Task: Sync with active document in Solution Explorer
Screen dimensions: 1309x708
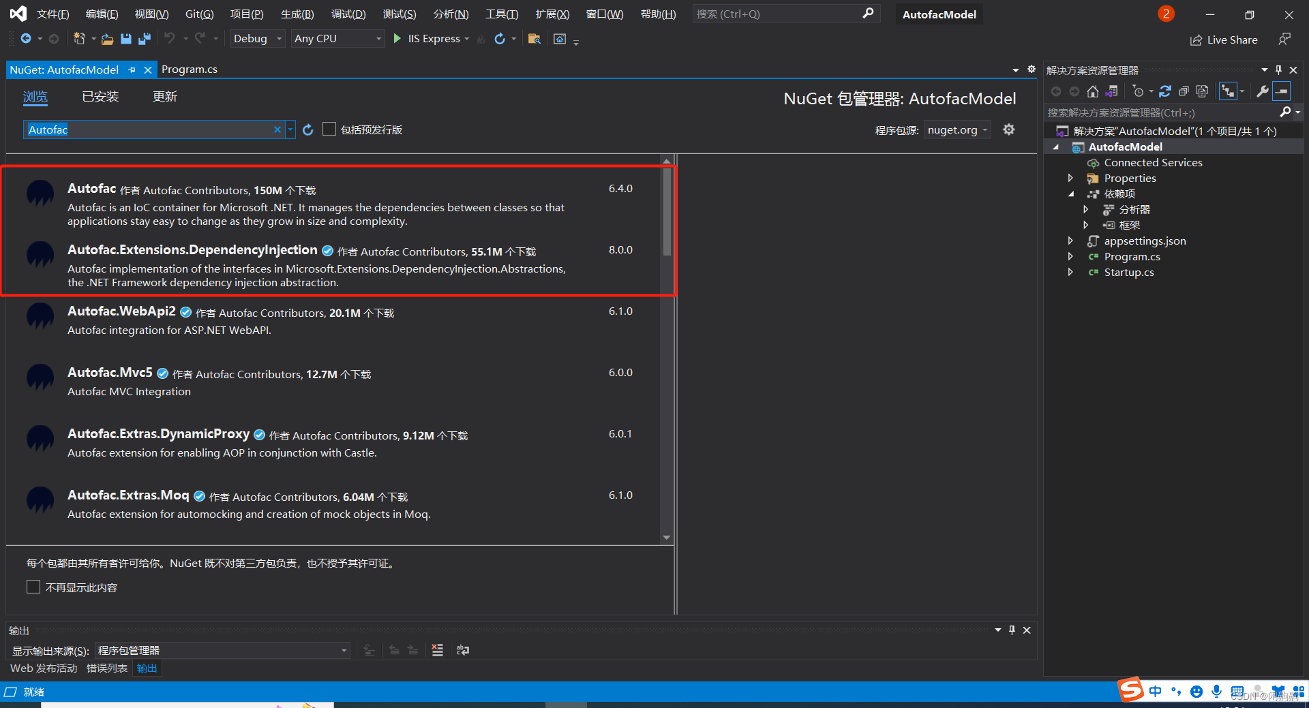Action: click(1165, 91)
